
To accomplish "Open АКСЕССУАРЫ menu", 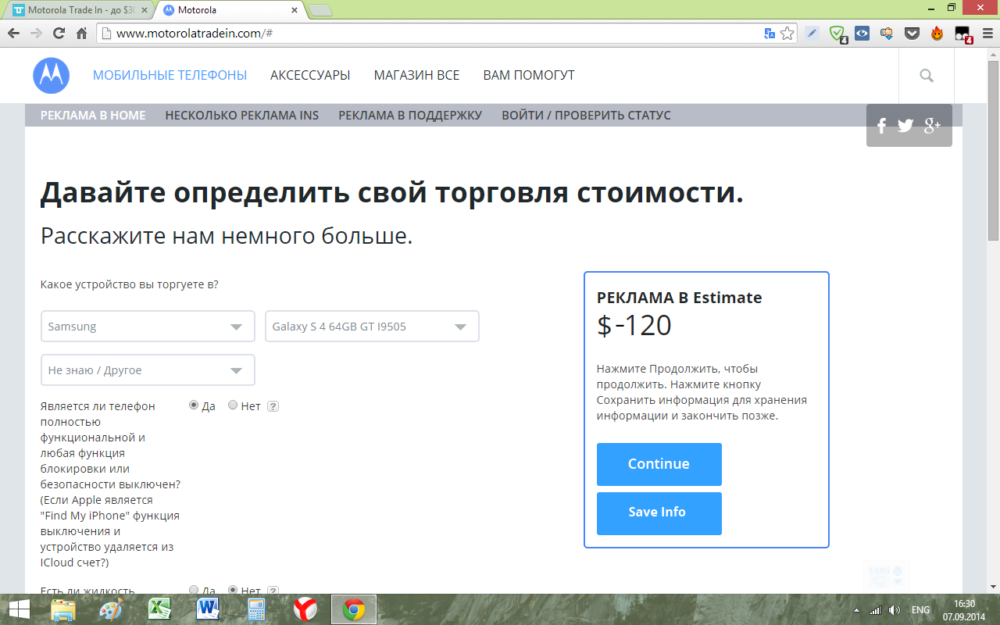I will (x=310, y=76).
